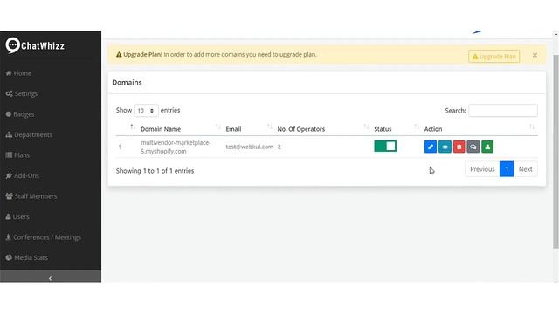Open Conferences / Meetings

coord(44,237)
